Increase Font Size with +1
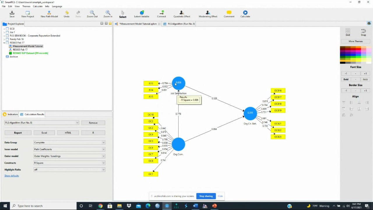Screen dimensions: 373x210 tap(365, 73)
